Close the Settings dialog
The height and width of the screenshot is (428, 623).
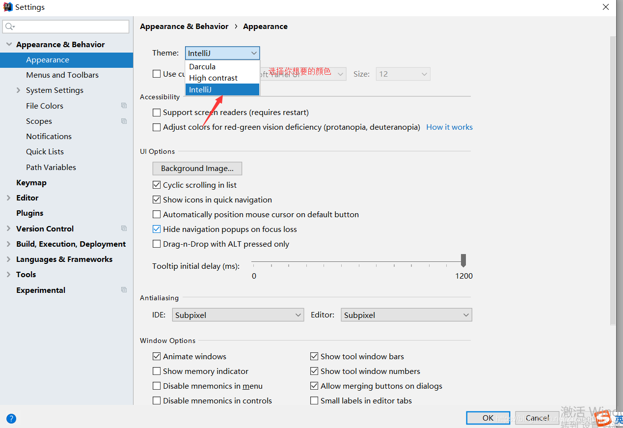(606, 7)
